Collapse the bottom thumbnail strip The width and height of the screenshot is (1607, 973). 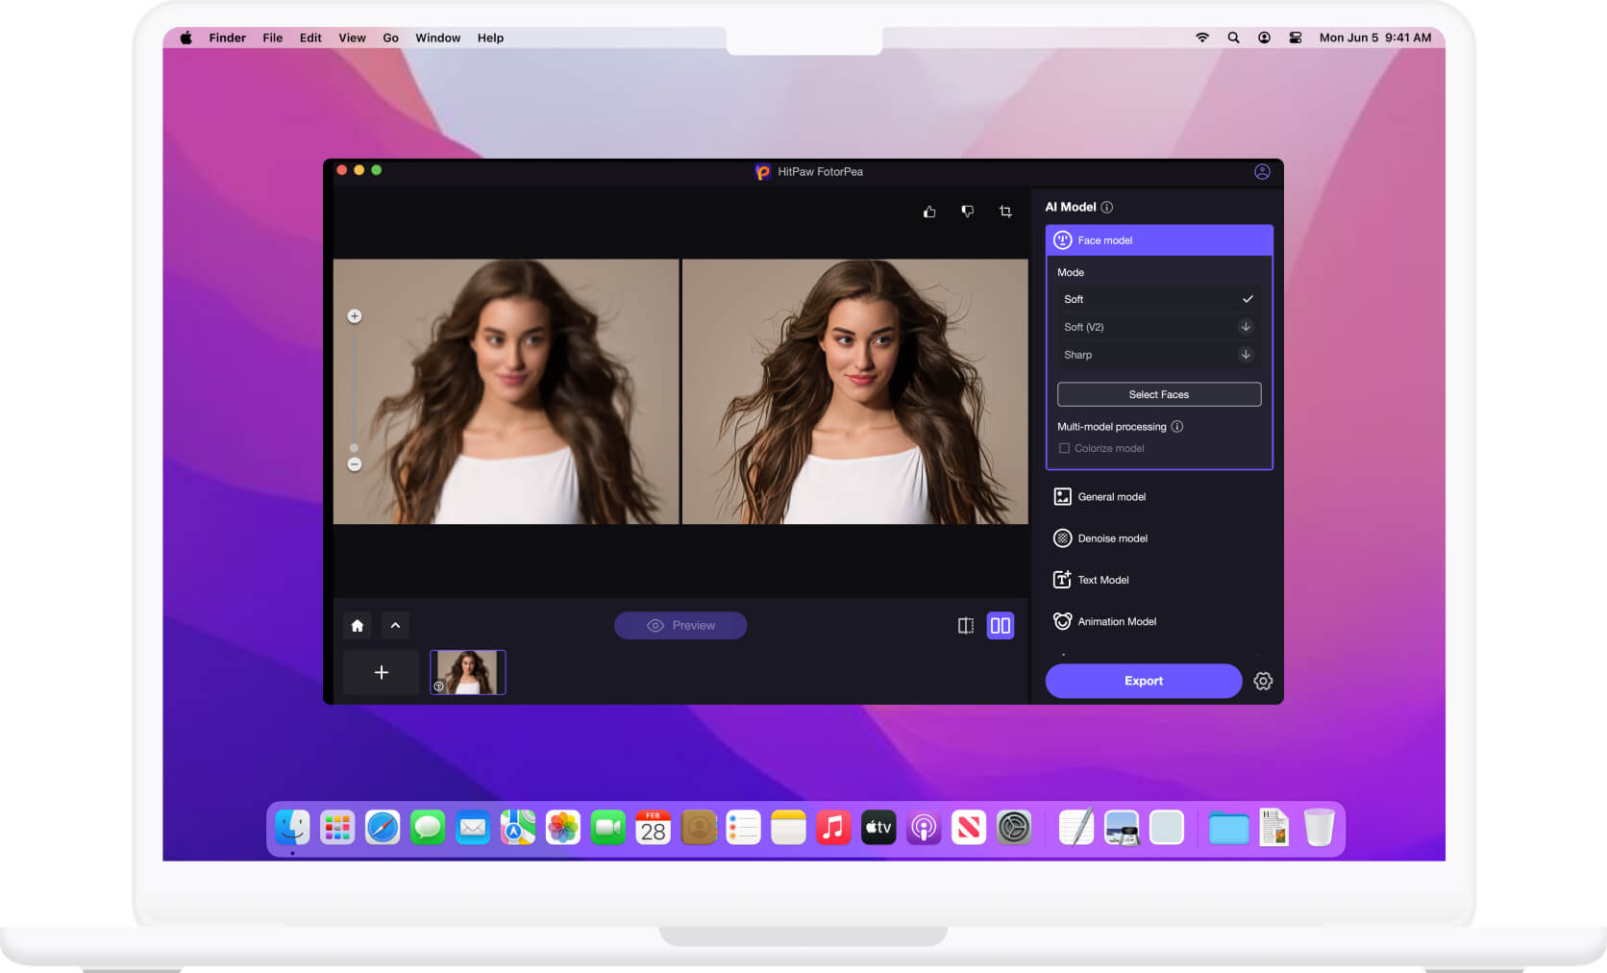tap(395, 625)
